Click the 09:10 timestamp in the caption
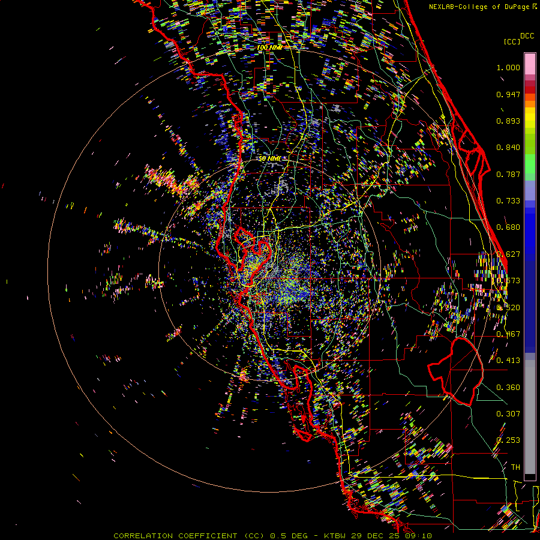The height and width of the screenshot is (540, 540). (x=418, y=536)
